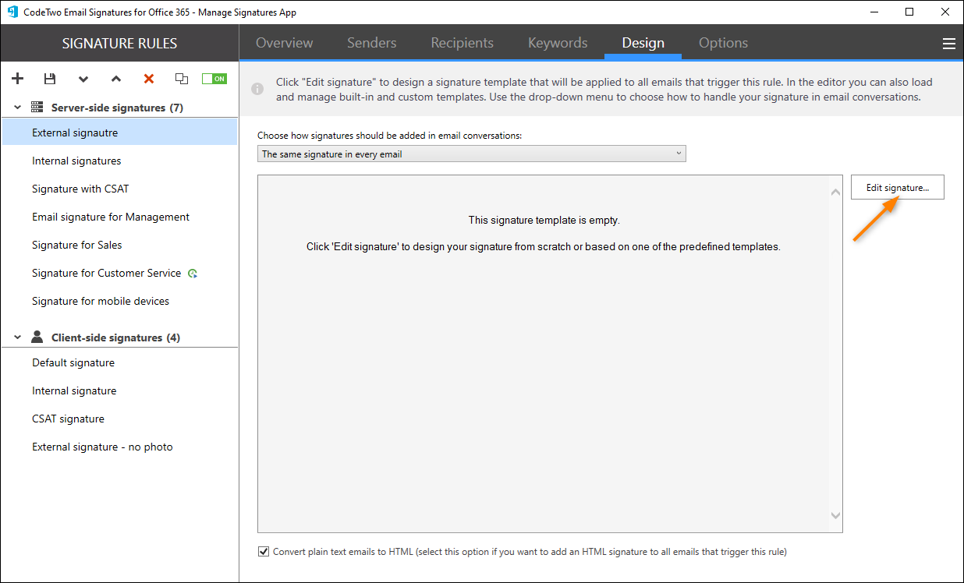Click the Edit signature button
Image resolution: width=964 pixels, height=583 pixels.
pos(897,187)
